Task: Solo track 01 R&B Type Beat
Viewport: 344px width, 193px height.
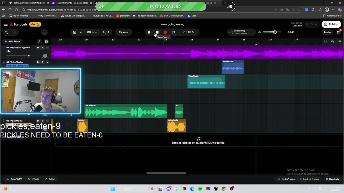Action: [x=42, y=48]
